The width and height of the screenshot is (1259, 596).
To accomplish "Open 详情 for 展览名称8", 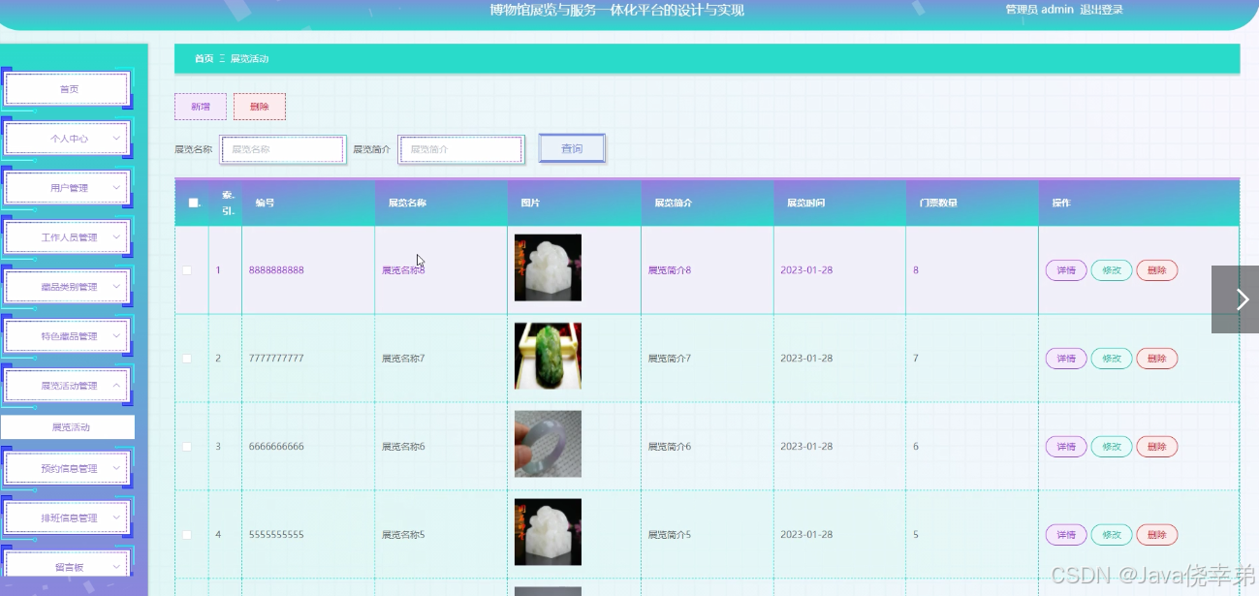I will 1066,270.
